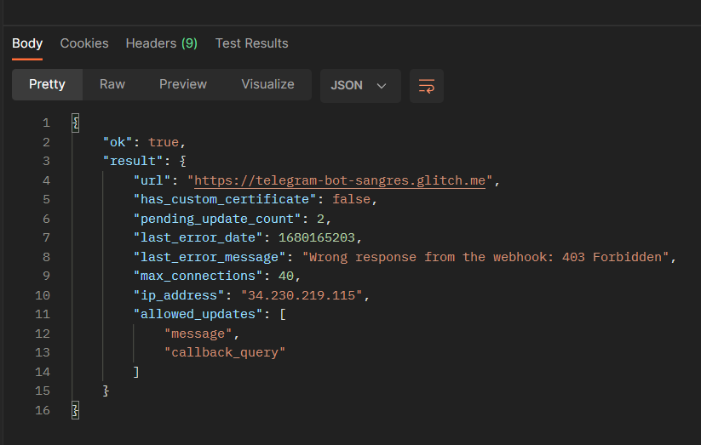Open the JSON format dropdown
Image resolution: width=701 pixels, height=445 pixels.
tap(360, 86)
